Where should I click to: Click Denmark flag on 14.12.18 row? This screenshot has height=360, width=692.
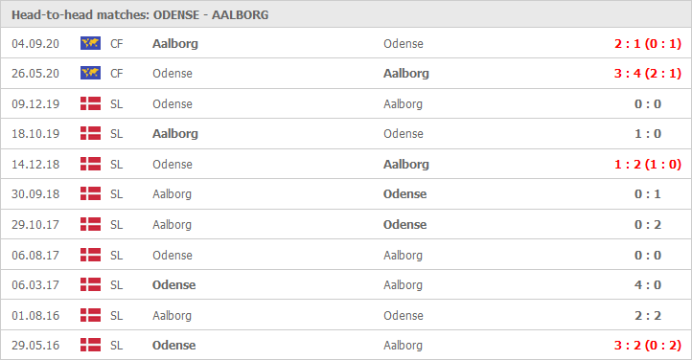[x=90, y=164]
